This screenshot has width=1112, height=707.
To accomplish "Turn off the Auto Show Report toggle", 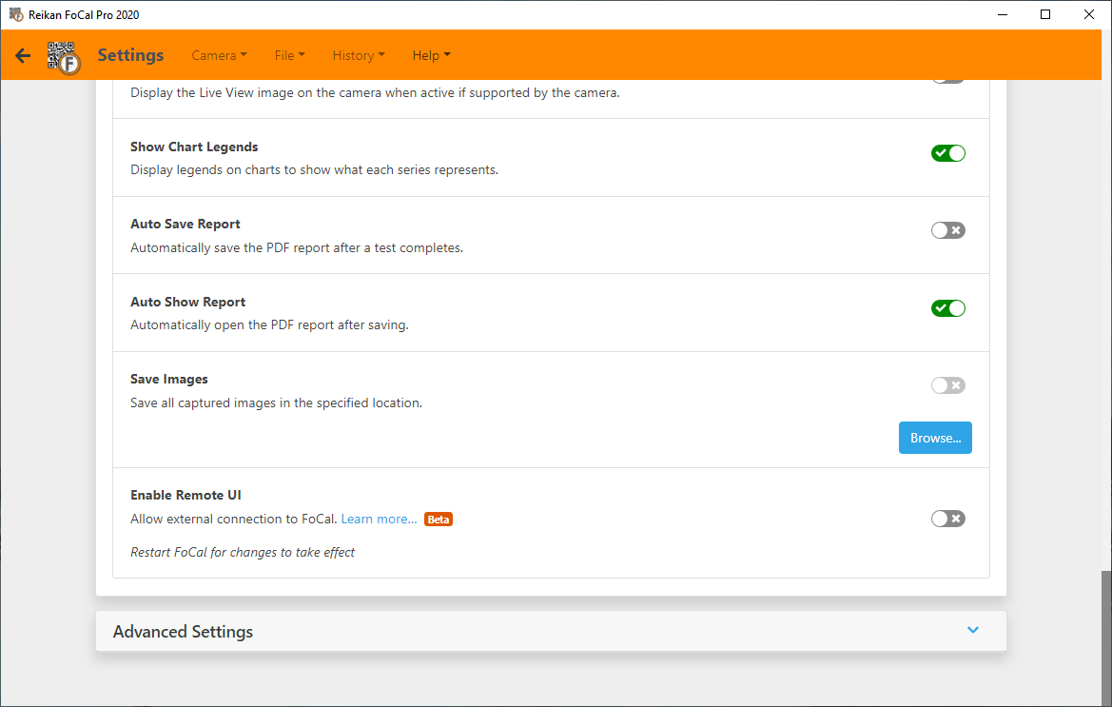I will (x=948, y=307).
